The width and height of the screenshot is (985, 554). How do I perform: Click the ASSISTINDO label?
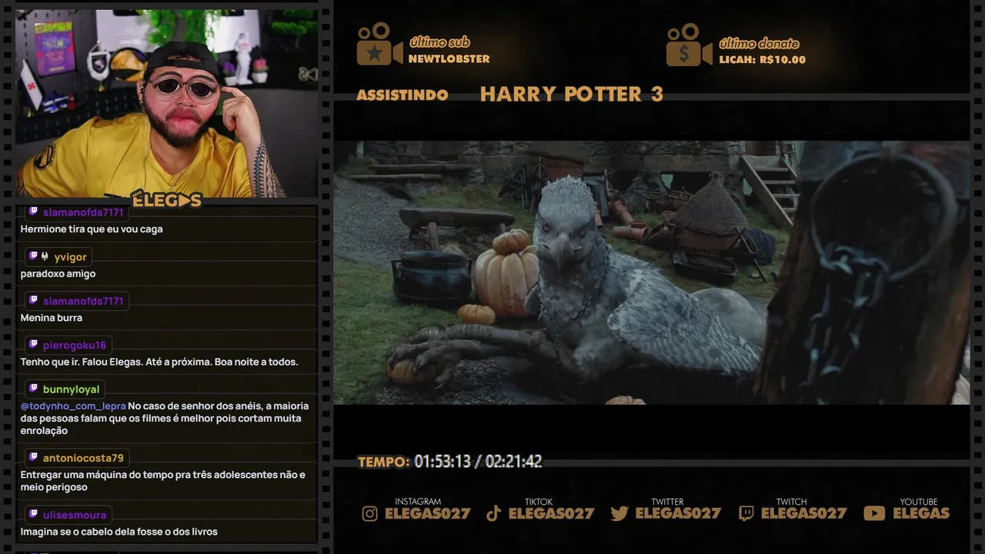[402, 95]
